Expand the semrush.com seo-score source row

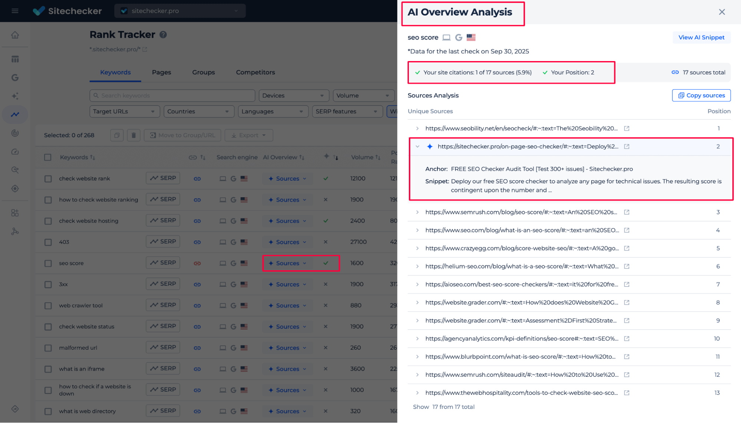tap(417, 212)
